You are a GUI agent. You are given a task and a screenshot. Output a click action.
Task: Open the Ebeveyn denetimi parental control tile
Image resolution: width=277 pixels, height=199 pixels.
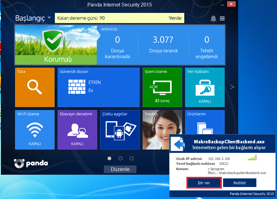(77, 130)
